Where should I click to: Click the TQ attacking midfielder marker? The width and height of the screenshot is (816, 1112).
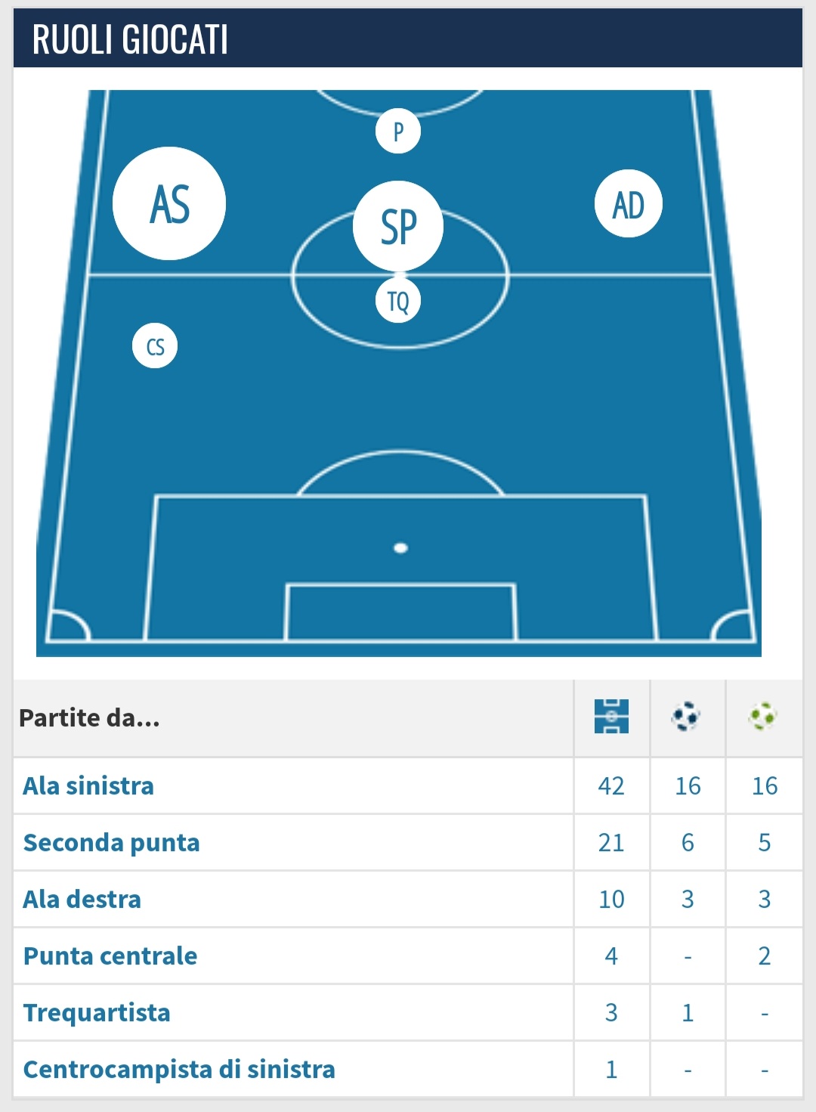click(x=398, y=301)
